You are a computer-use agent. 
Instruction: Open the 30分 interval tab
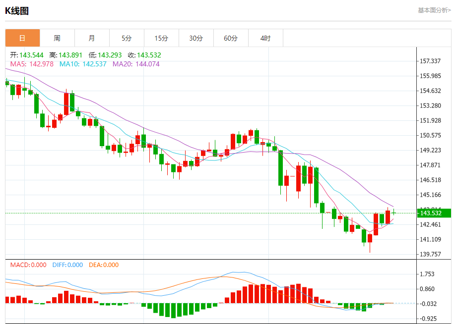pos(196,38)
